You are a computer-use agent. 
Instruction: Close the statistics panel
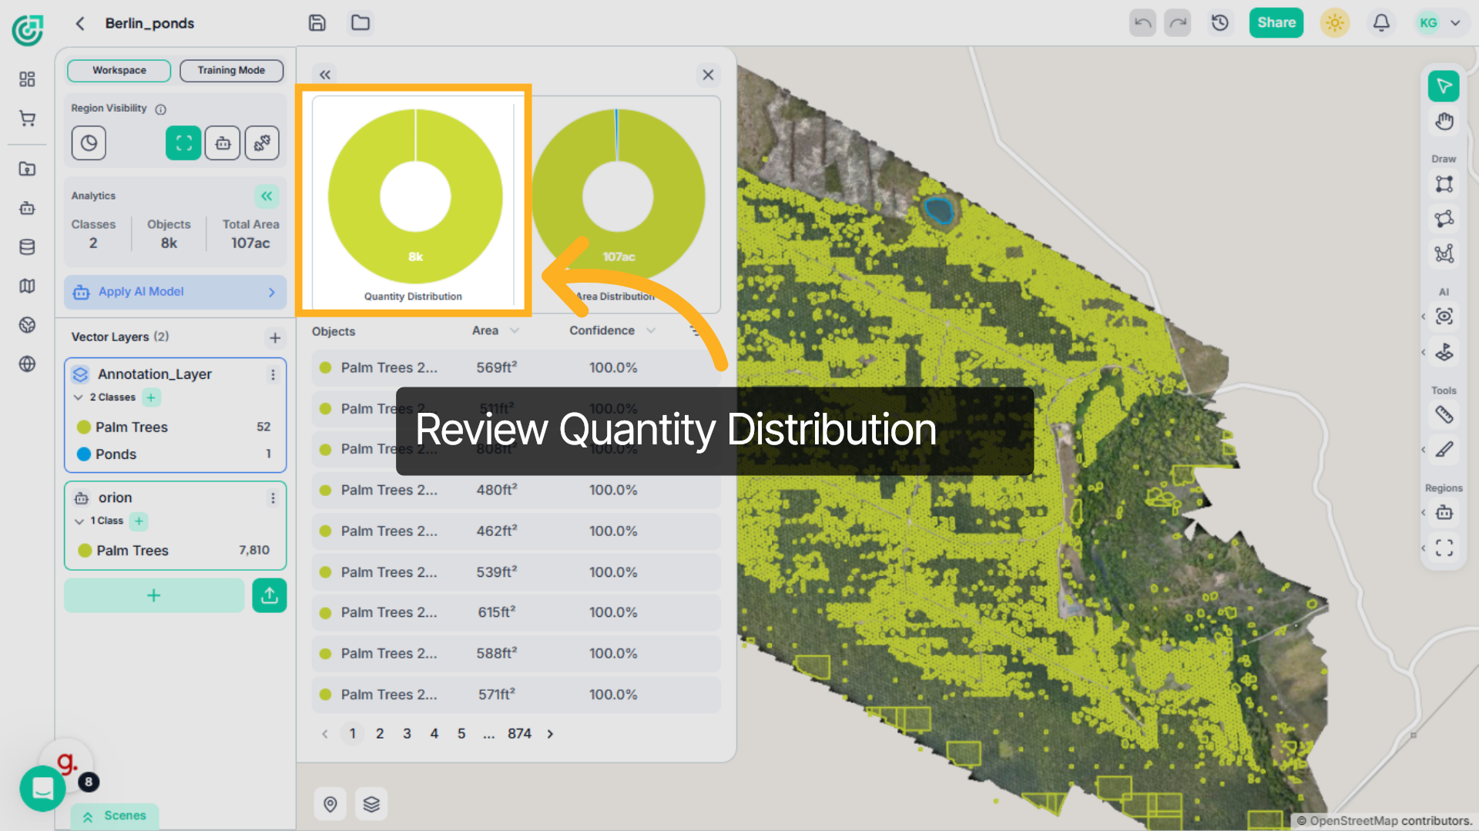[x=708, y=75]
